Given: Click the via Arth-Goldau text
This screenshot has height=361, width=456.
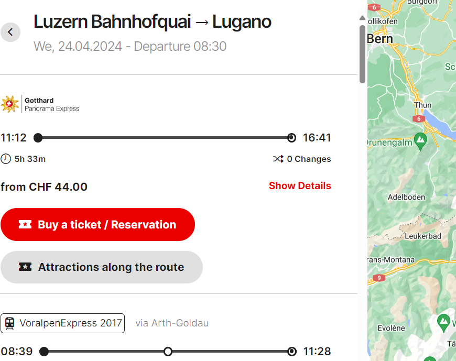Looking at the screenshot, I should [172, 323].
